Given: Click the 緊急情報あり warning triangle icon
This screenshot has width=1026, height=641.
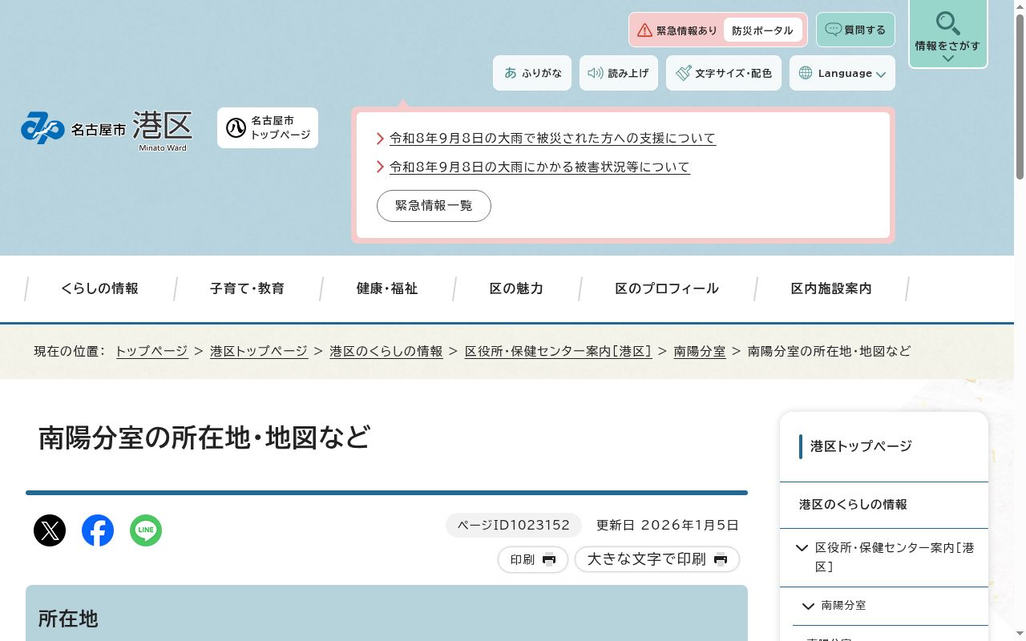Looking at the screenshot, I should click(x=644, y=30).
